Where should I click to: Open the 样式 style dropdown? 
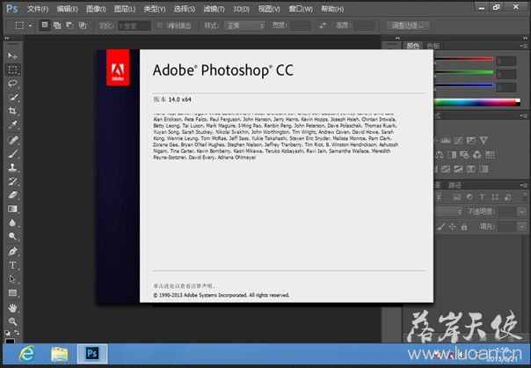coord(244,26)
